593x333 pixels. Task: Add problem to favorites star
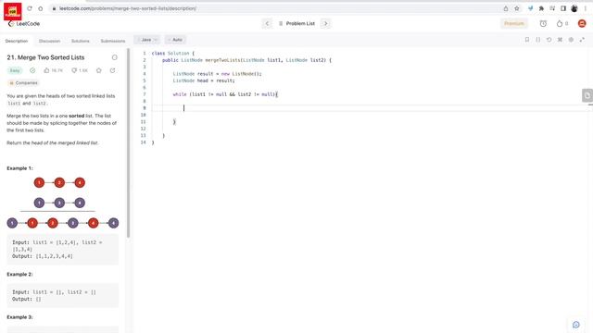pyautogui.click(x=99, y=70)
